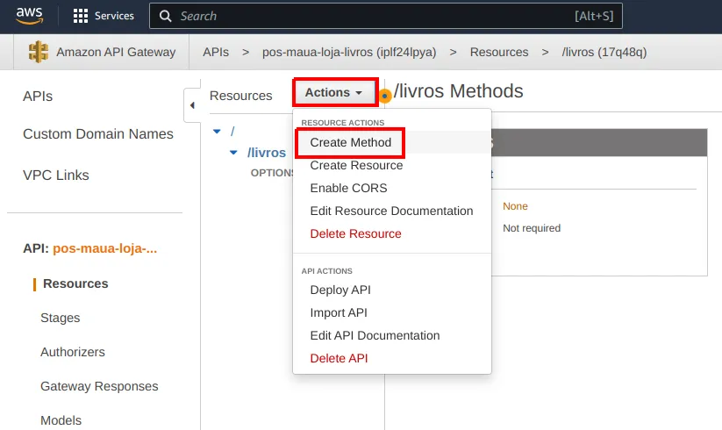The width and height of the screenshot is (722, 430).
Task: Select Create Method from the menu
Action: [x=350, y=143]
